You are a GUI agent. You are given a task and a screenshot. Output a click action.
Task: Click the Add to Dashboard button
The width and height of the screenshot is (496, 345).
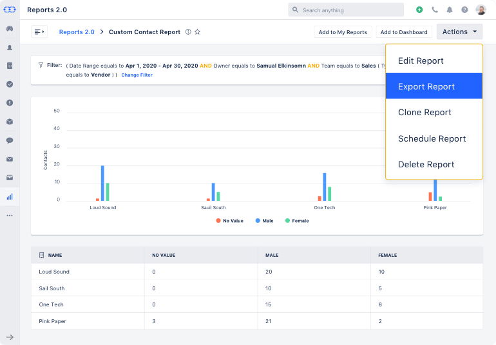[x=403, y=32]
